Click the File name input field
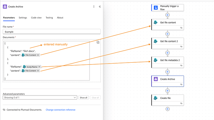Viewport: 214px width, 120px height. click(x=51, y=32)
